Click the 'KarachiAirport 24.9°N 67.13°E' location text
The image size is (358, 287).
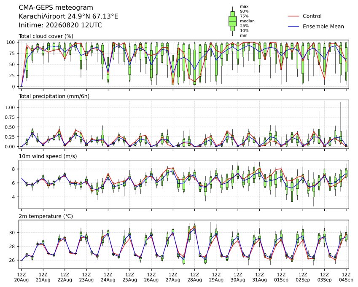(x=68, y=16)
